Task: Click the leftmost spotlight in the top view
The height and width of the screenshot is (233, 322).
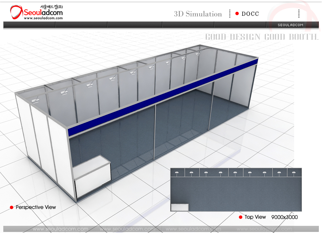Action: (x=177, y=173)
